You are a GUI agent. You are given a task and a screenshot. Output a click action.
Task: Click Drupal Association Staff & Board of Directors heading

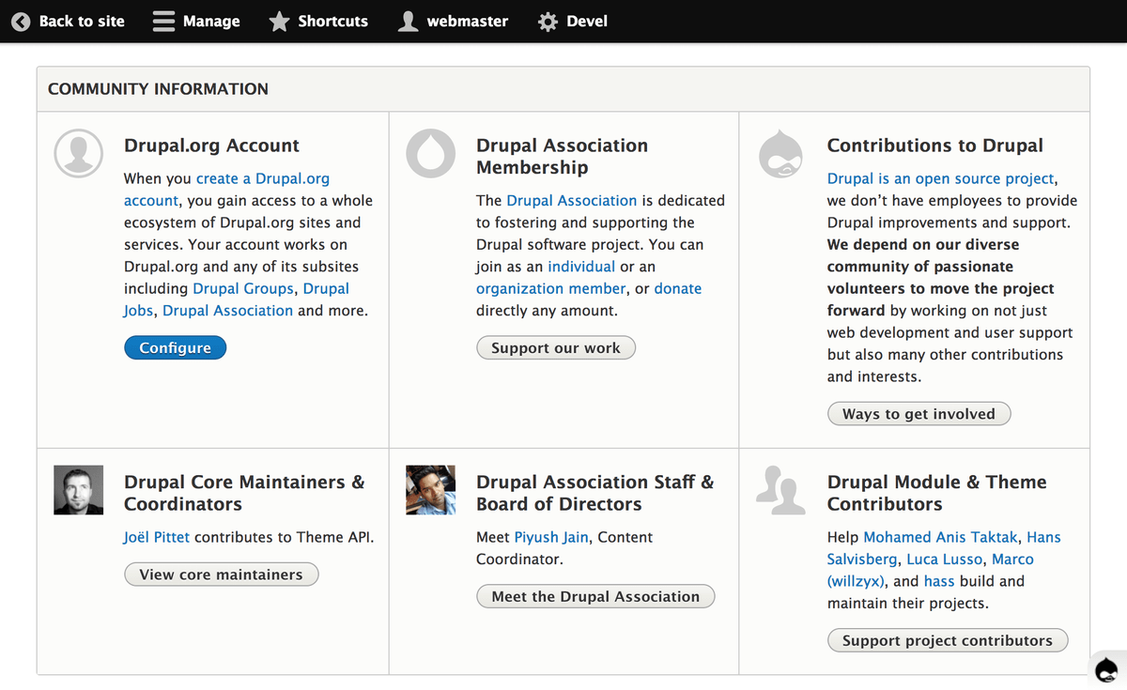(595, 493)
